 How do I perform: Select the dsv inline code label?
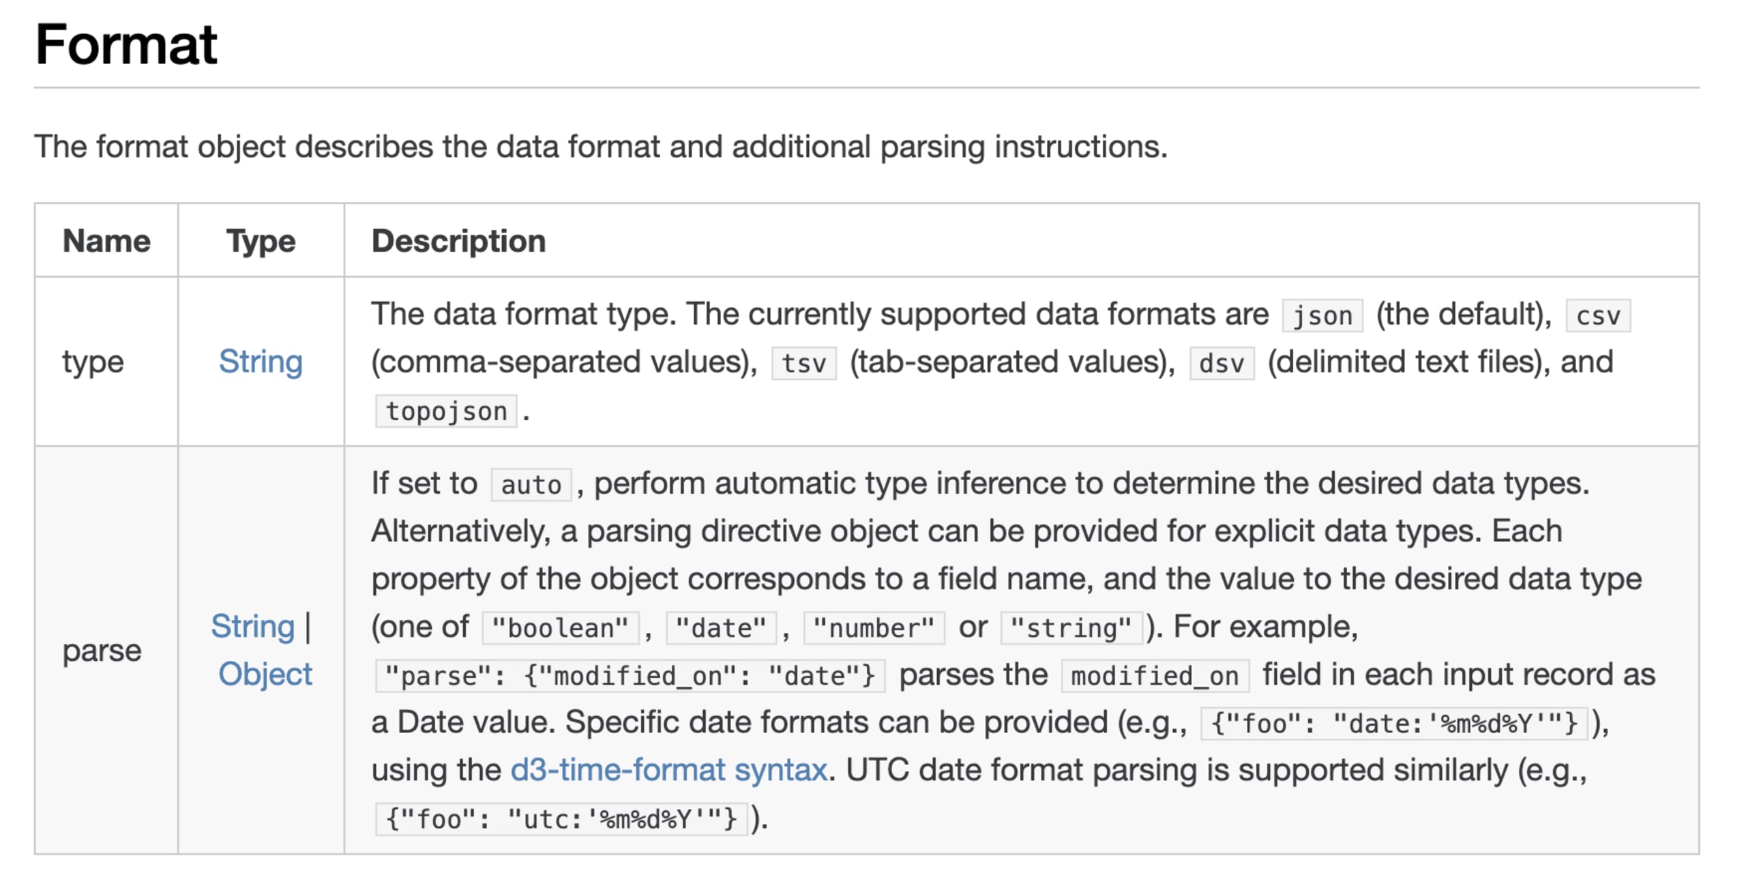tap(1221, 364)
